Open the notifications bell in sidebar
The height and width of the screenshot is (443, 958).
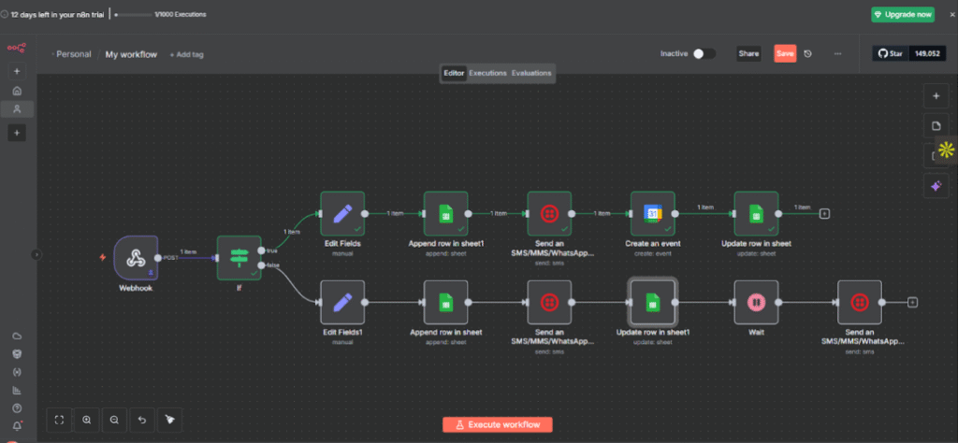[17, 425]
